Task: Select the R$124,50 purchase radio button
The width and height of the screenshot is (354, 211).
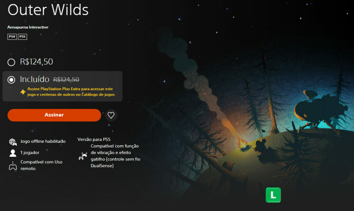Action: pos(11,62)
